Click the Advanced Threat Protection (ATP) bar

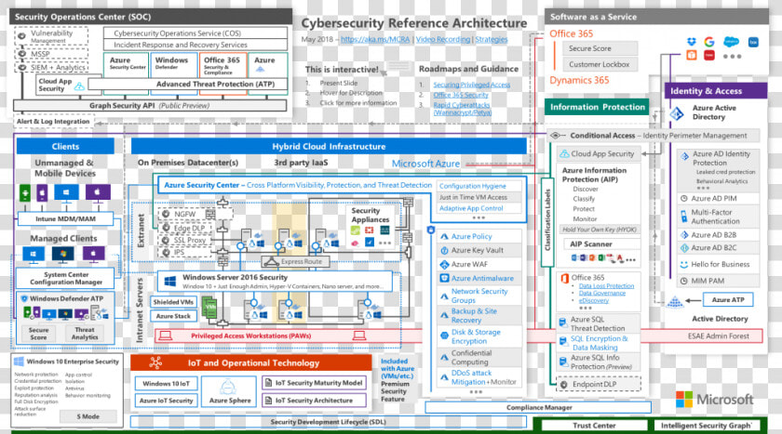pos(187,85)
